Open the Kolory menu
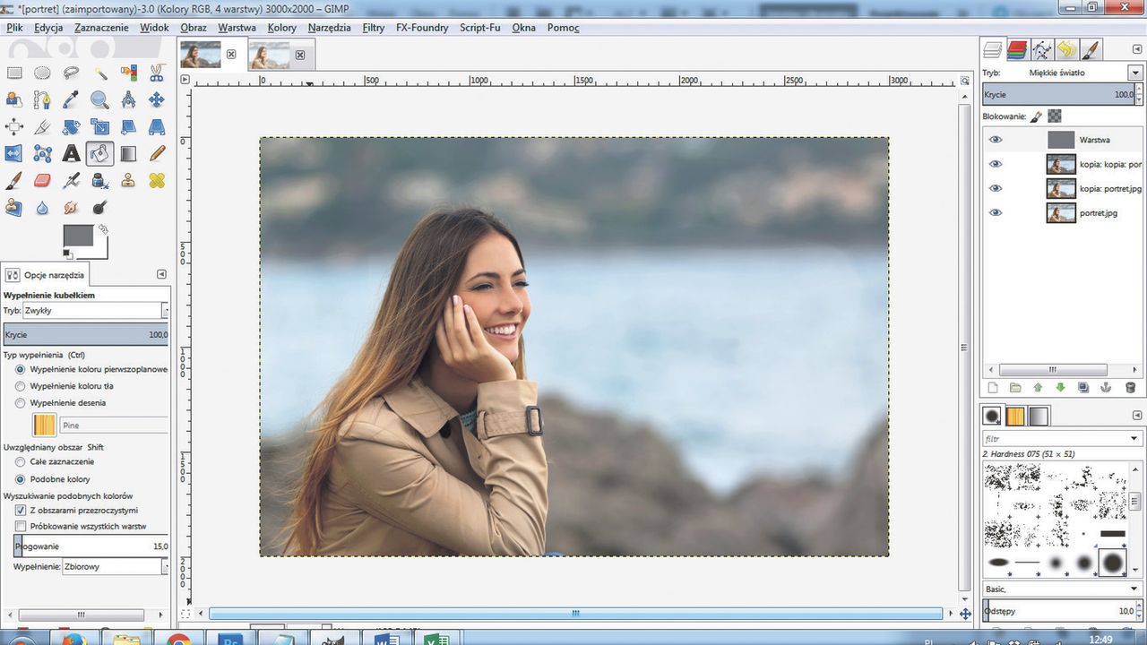 click(281, 28)
